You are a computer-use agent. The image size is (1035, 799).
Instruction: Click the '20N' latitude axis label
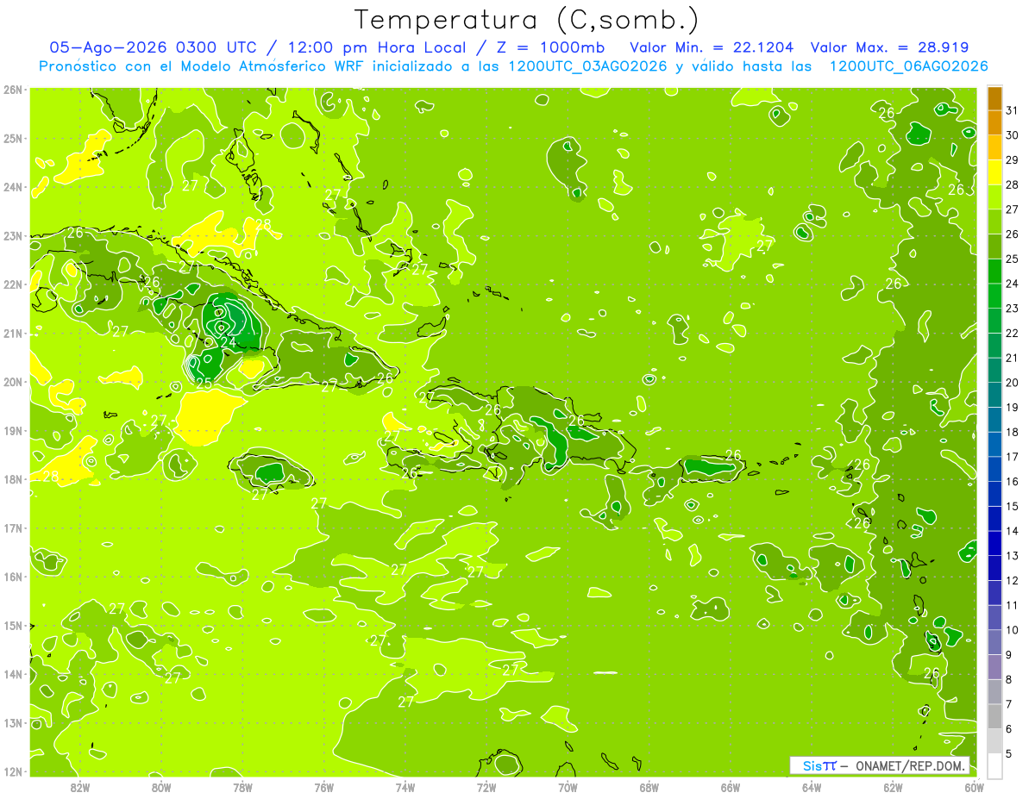click(x=13, y=382)
